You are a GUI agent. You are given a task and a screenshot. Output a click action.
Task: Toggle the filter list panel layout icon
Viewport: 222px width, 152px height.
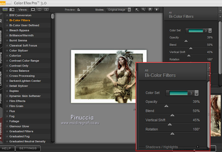pos(12,10)
